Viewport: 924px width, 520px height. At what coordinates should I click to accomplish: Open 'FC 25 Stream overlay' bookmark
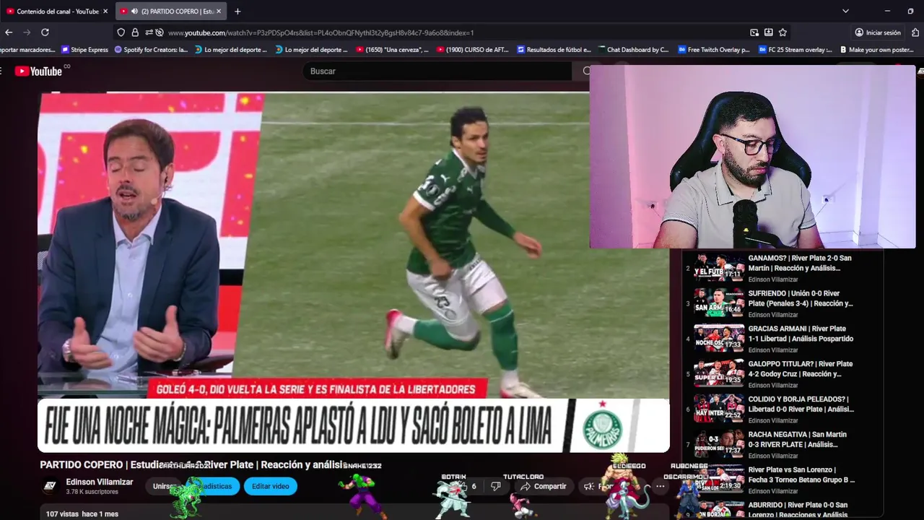tap(795, 50)
